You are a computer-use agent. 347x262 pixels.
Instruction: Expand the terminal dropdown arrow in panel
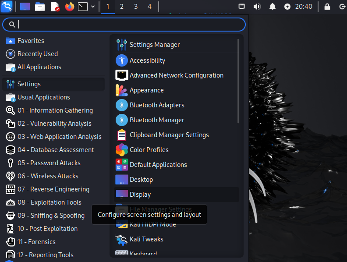click(93, 7)
